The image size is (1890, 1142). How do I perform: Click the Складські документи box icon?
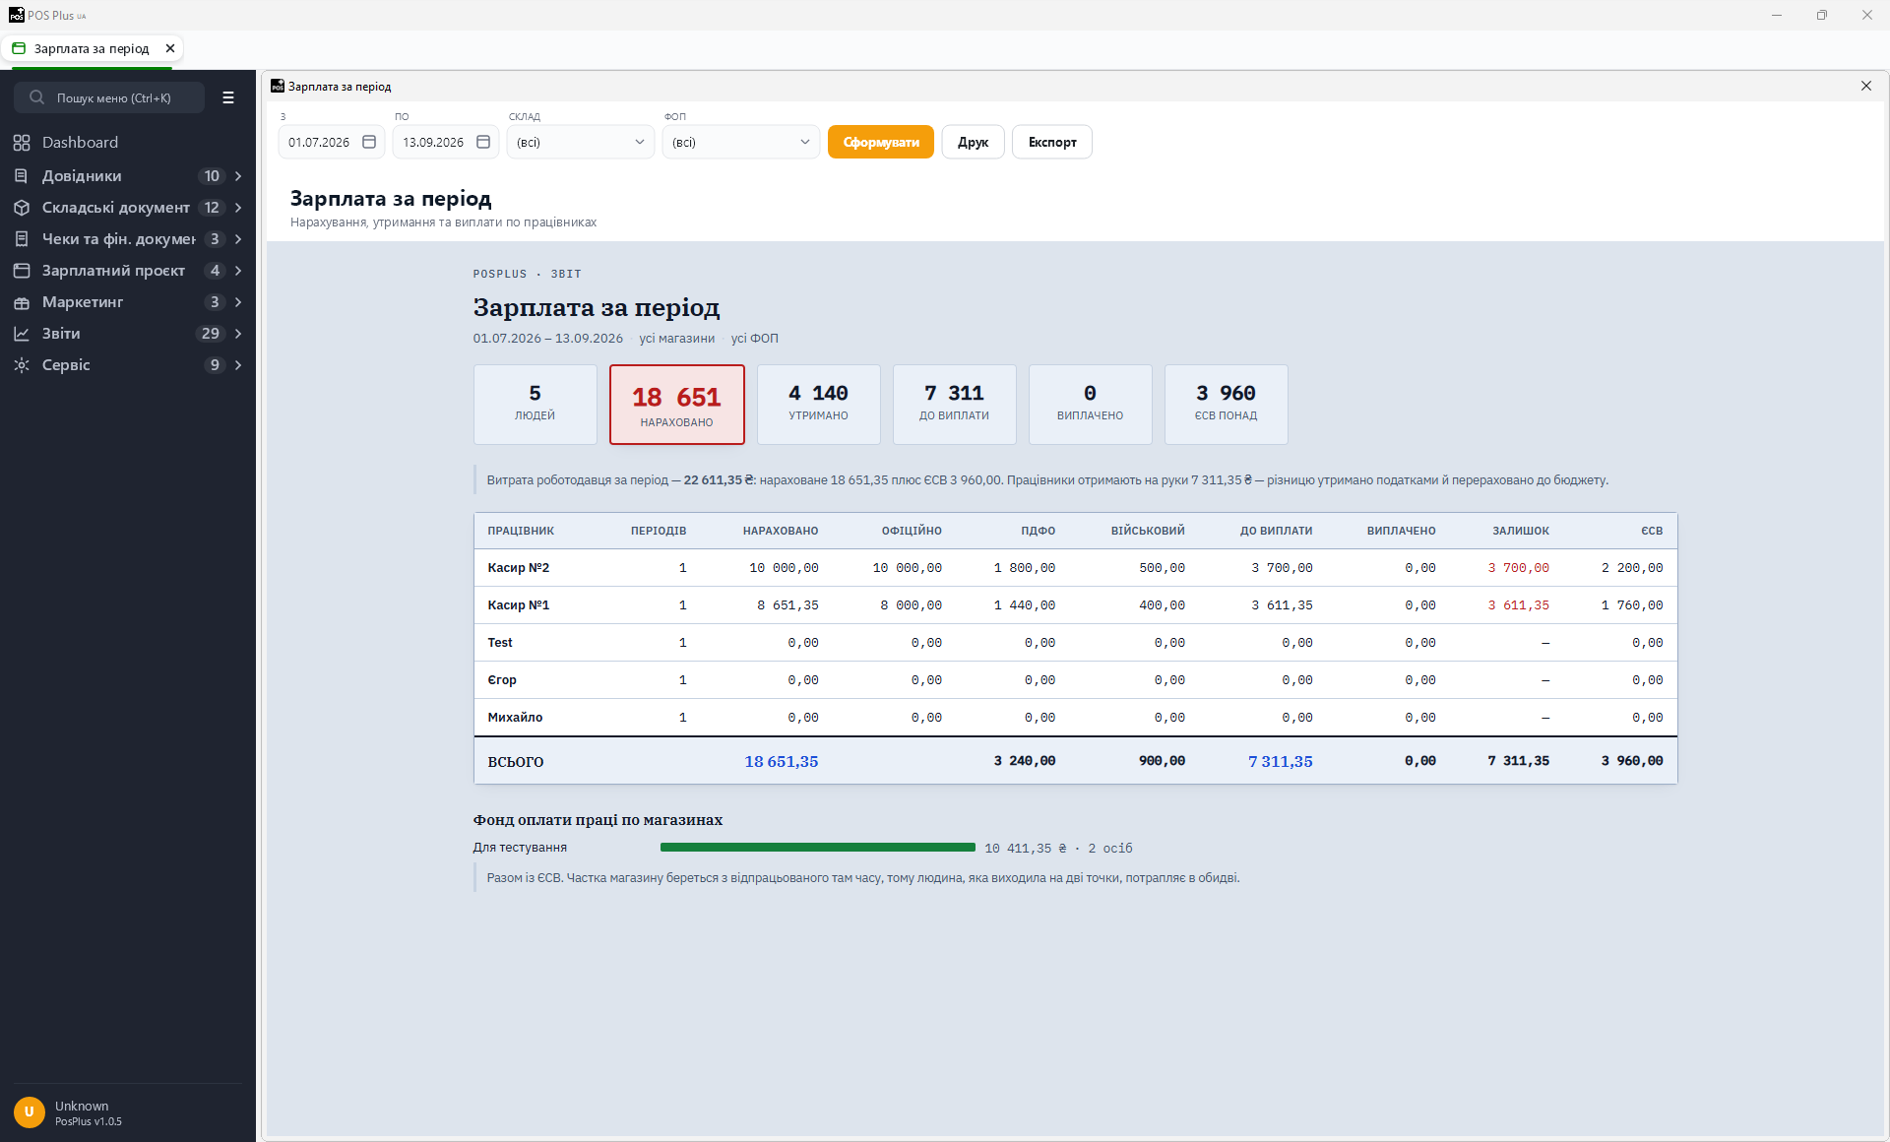pos(22,208)
